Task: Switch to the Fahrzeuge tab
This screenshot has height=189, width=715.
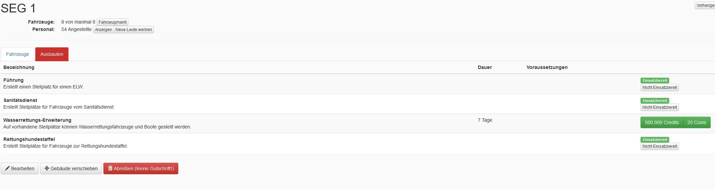Action: coord(18,54)
